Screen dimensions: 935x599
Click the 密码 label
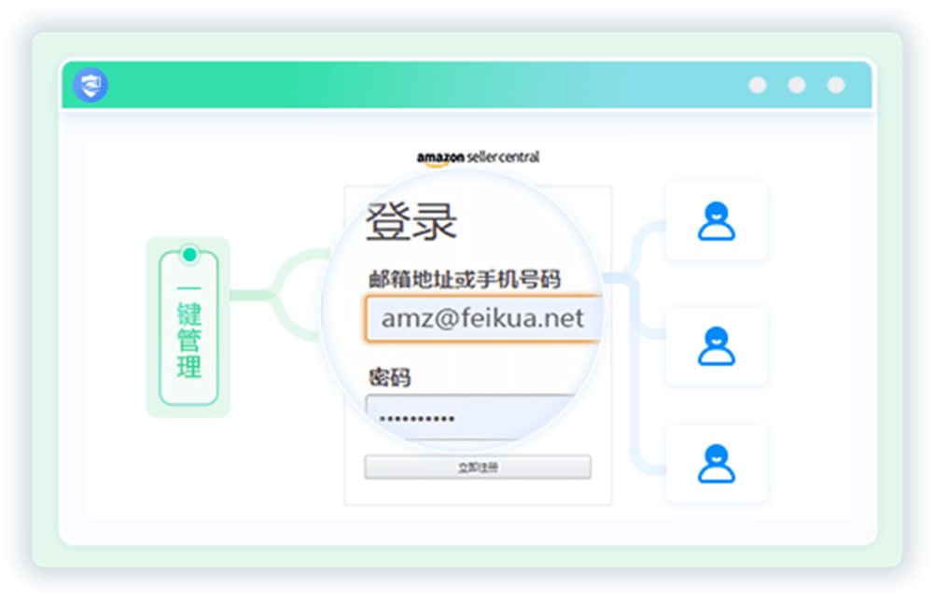point(389,378)
